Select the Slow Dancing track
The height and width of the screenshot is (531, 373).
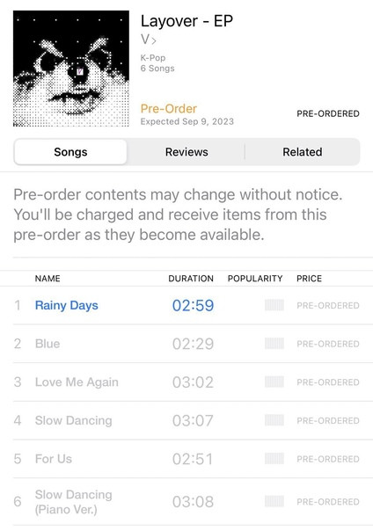pos(74,420)
